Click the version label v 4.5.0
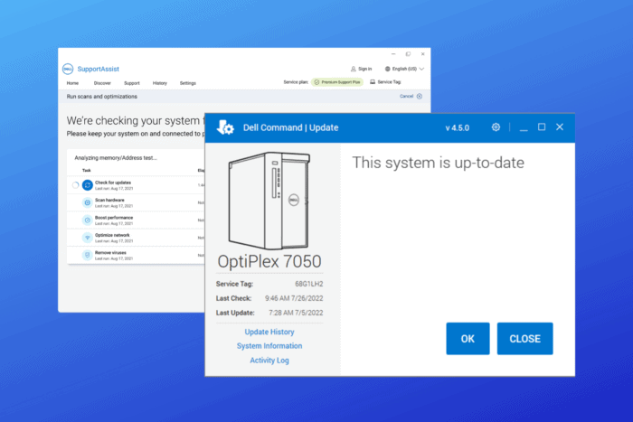The height and width of the screenshot is (422, 633). pos(457,128)
